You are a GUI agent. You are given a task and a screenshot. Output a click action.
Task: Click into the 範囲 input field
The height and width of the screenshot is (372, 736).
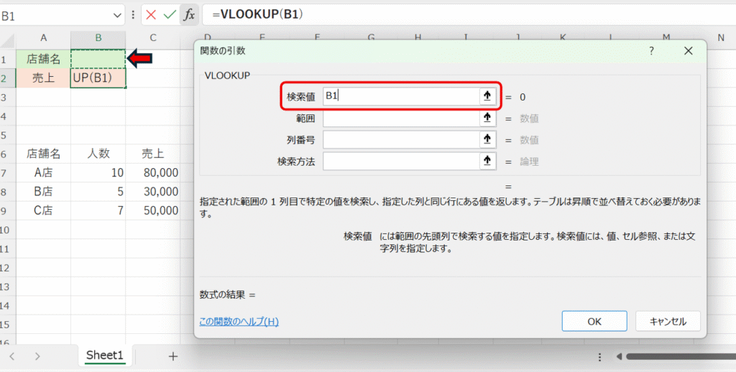[400, 118]
